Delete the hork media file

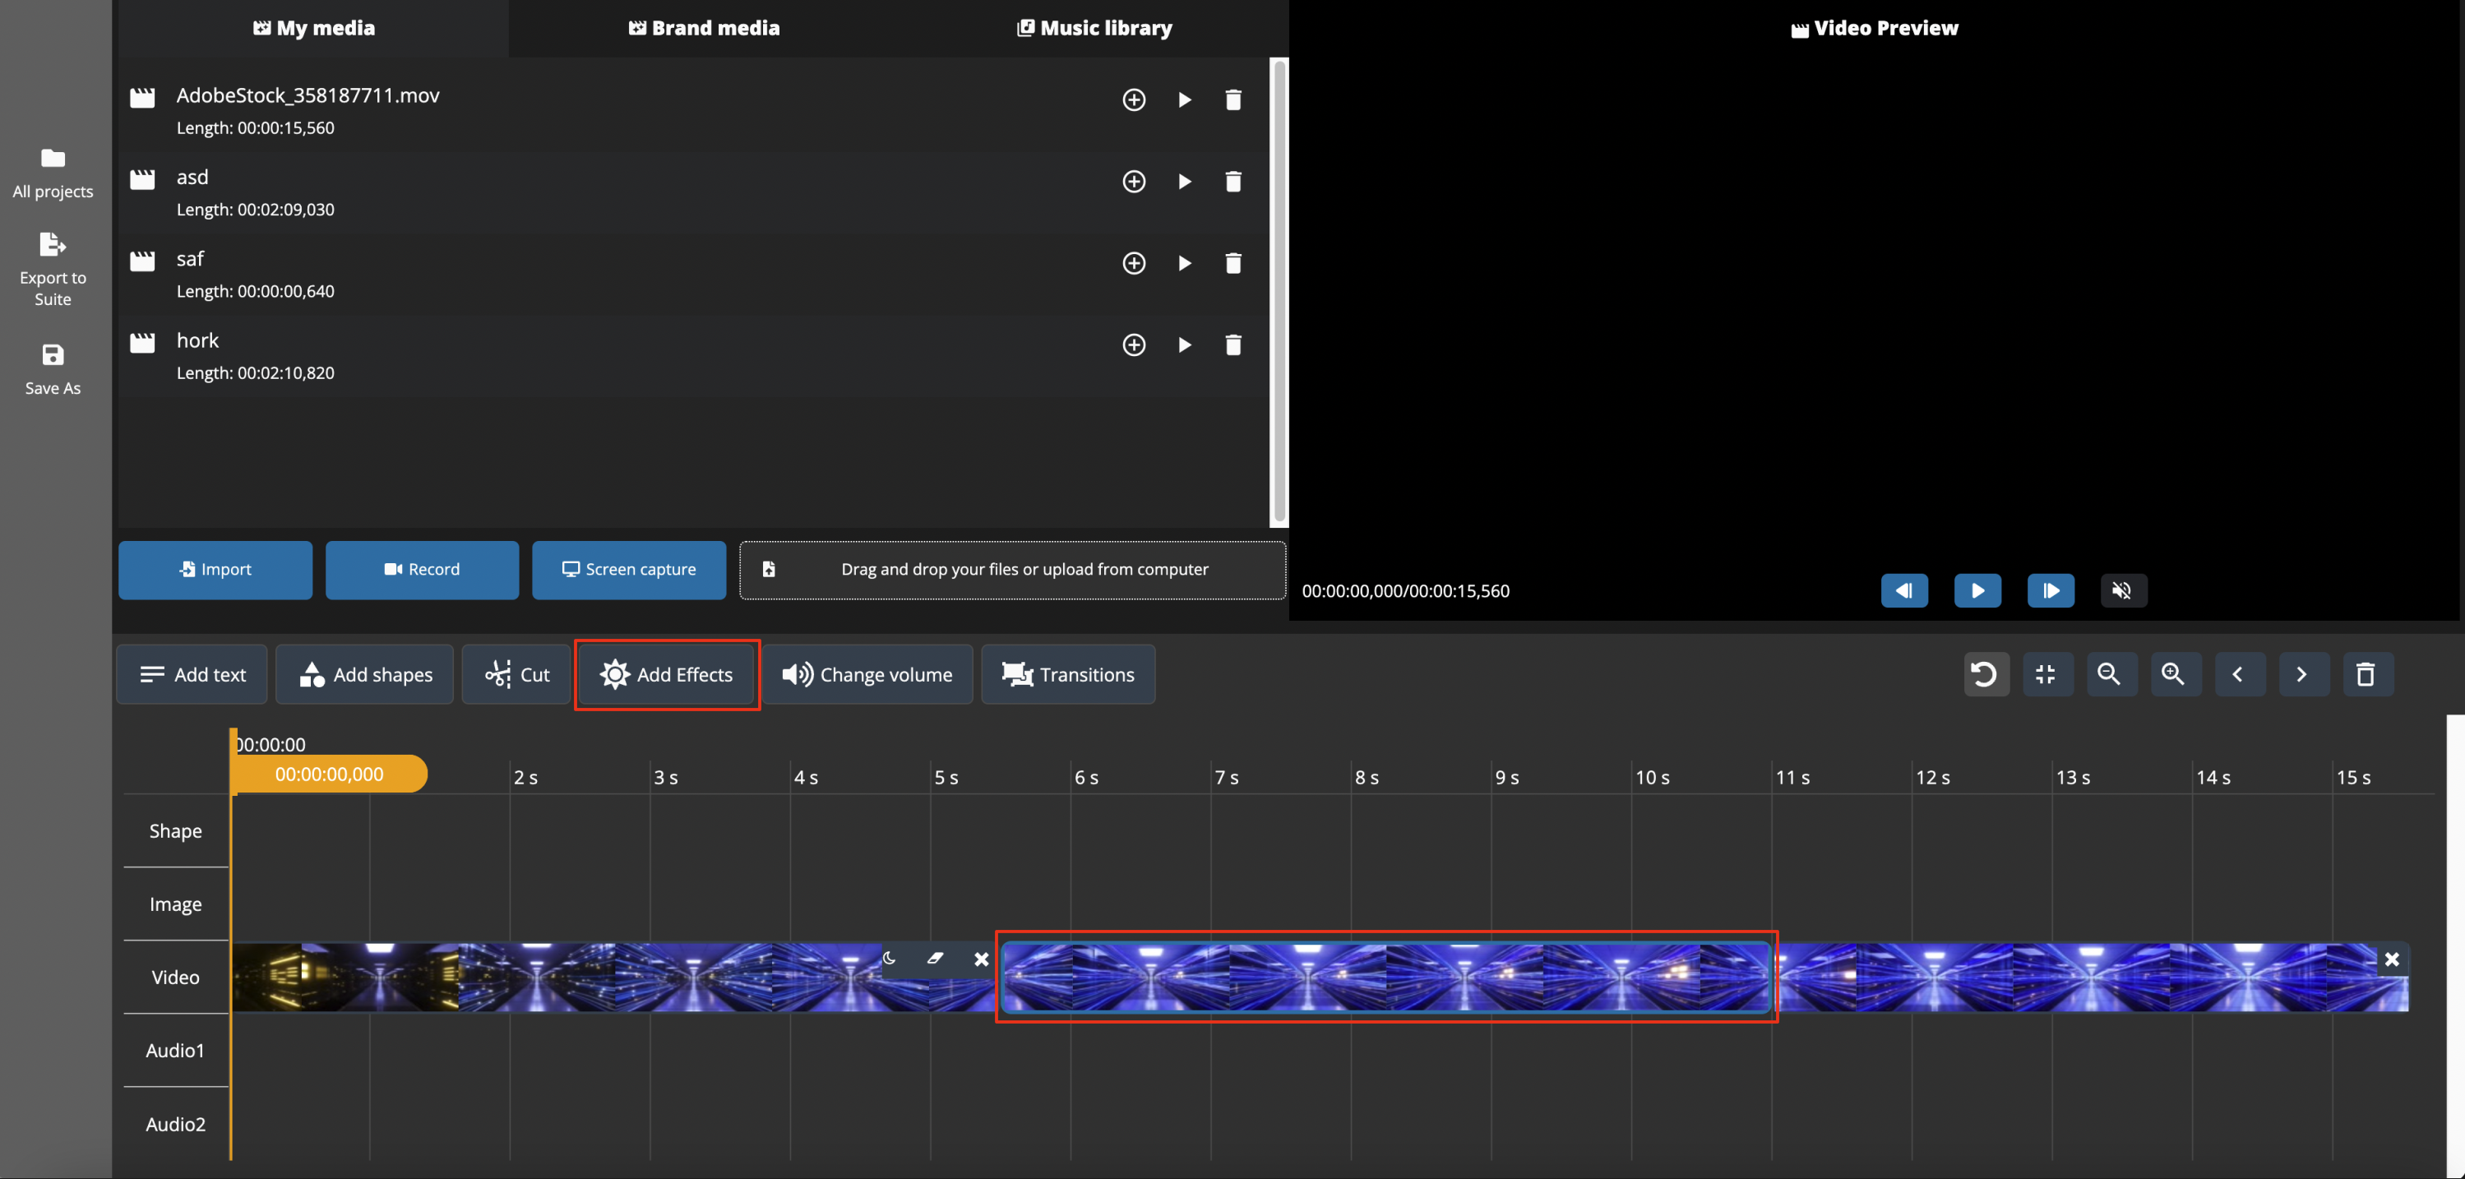tap(1233, 344)
